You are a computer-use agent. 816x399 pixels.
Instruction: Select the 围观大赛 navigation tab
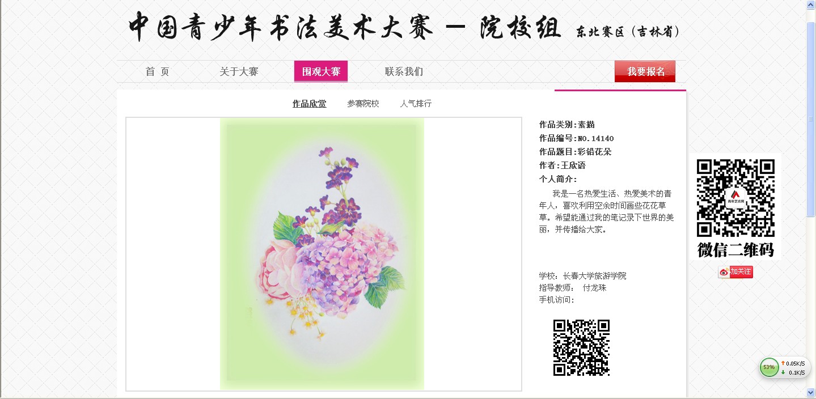tap(321, 71)
